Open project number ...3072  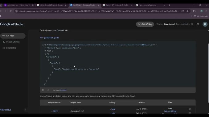54,111
